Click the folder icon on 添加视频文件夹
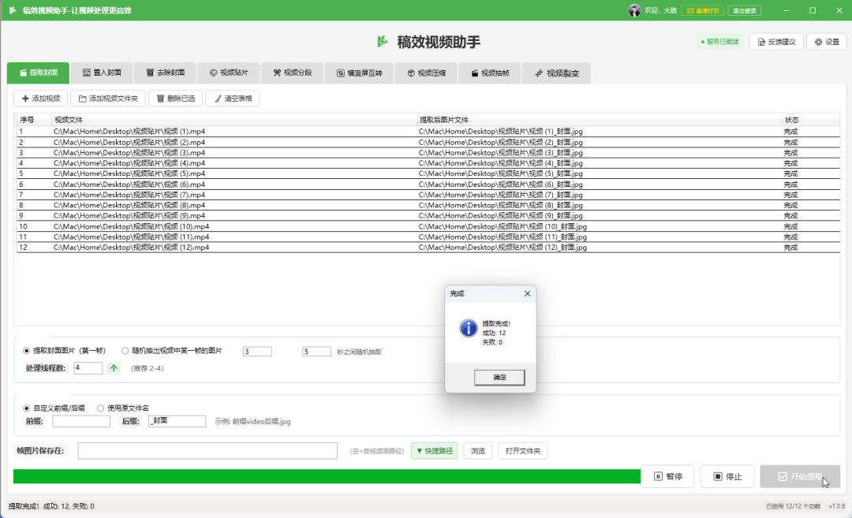The image size is (852, 518). (82, 99)
